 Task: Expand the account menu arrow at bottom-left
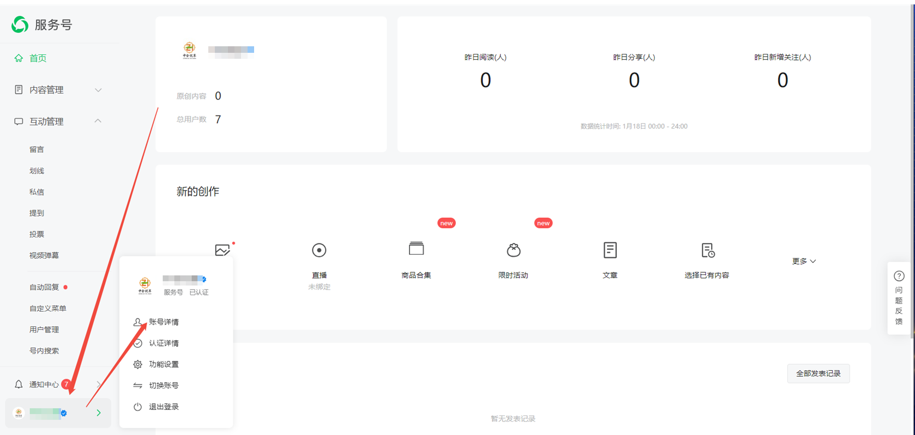(99, 413)
